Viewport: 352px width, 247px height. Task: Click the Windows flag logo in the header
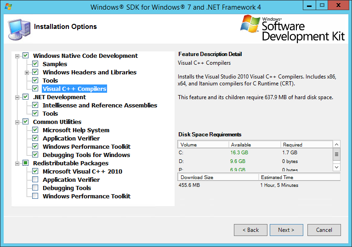coord(250,24)
